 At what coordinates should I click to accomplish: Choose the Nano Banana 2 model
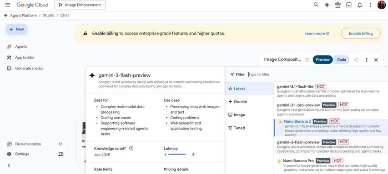(331, 128)
